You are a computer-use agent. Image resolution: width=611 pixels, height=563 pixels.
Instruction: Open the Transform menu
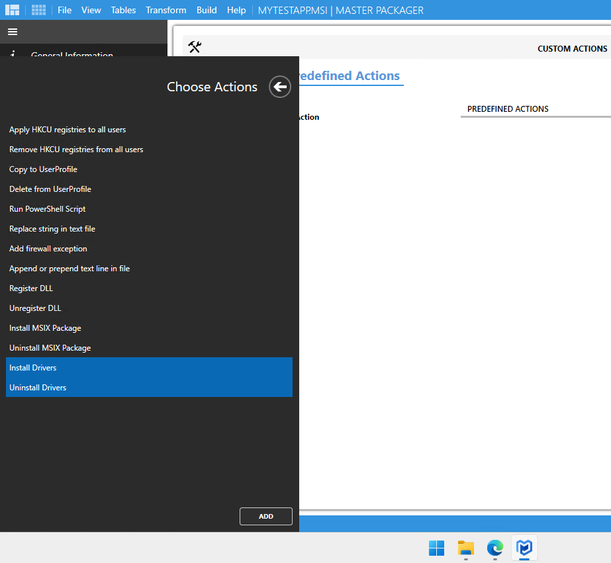pyautogui.click(x=166, y=10)
